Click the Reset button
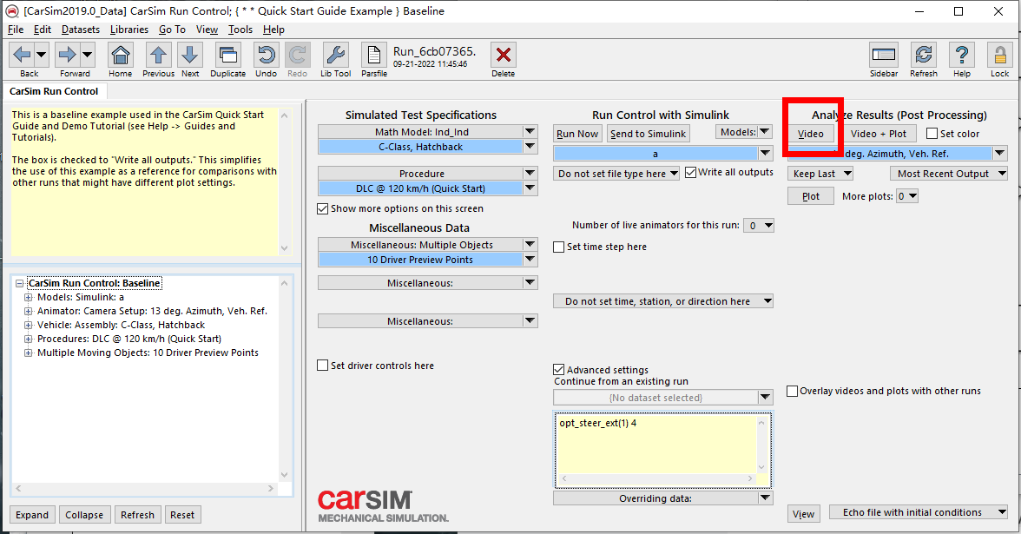Screen dimensions: 1021x534 point(182,514)
